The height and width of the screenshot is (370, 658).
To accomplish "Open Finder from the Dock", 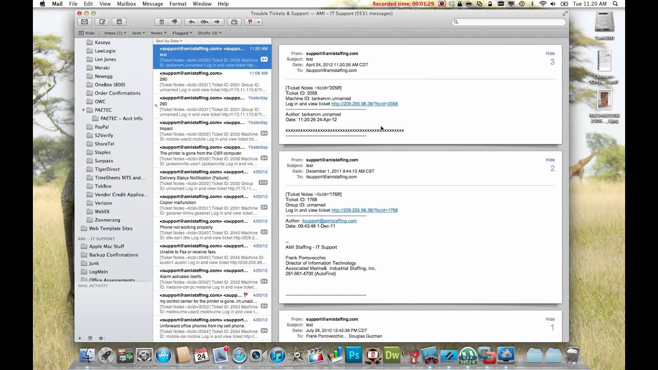I will click(x=87, y=355).
